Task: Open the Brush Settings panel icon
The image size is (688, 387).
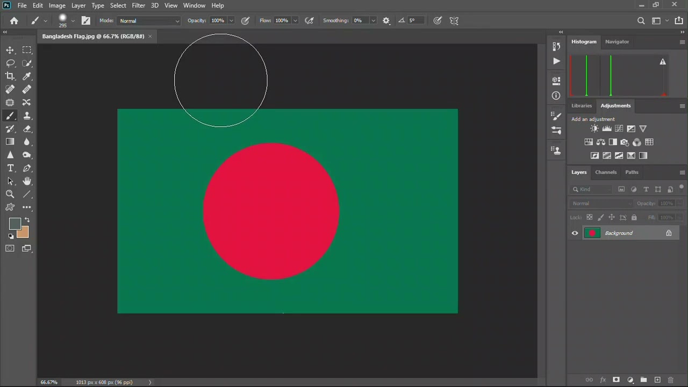Action: click(x=556, y=116)
